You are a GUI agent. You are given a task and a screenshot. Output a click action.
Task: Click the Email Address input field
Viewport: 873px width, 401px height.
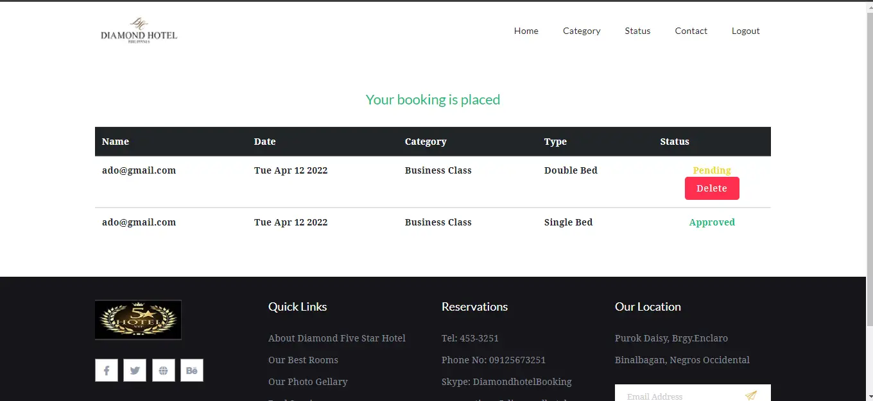click(x=677, y=395)
